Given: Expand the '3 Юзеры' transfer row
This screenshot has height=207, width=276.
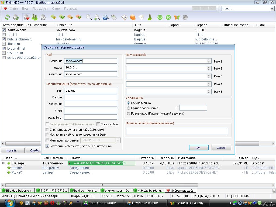Looking at the screenshot, I should point(4,163).
